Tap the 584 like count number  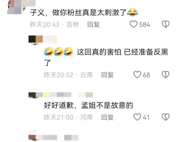145,25
